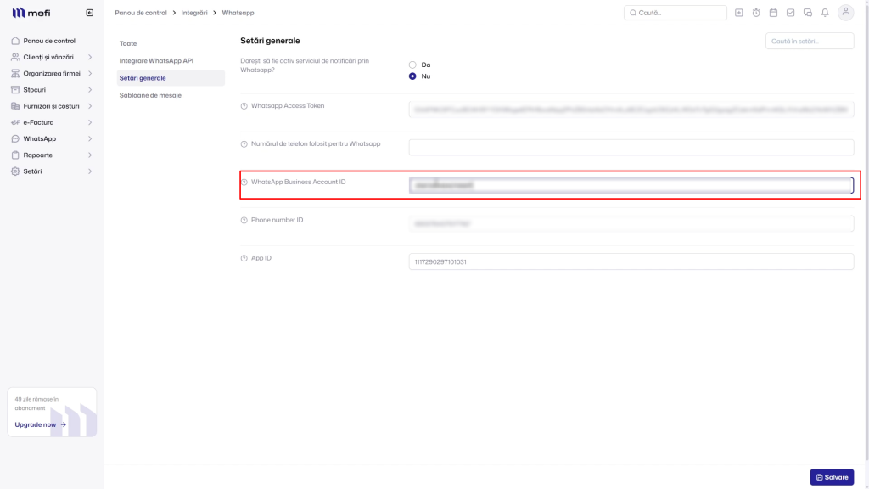Click the Setări generale heading
869x489 pixels.
click(x=270, y=41)
